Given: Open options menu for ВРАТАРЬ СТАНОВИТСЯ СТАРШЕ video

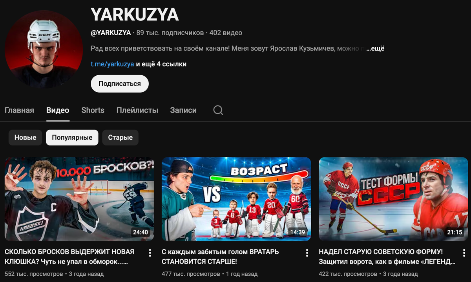Looking at the screenshot, I should click(x=307, y=253).
